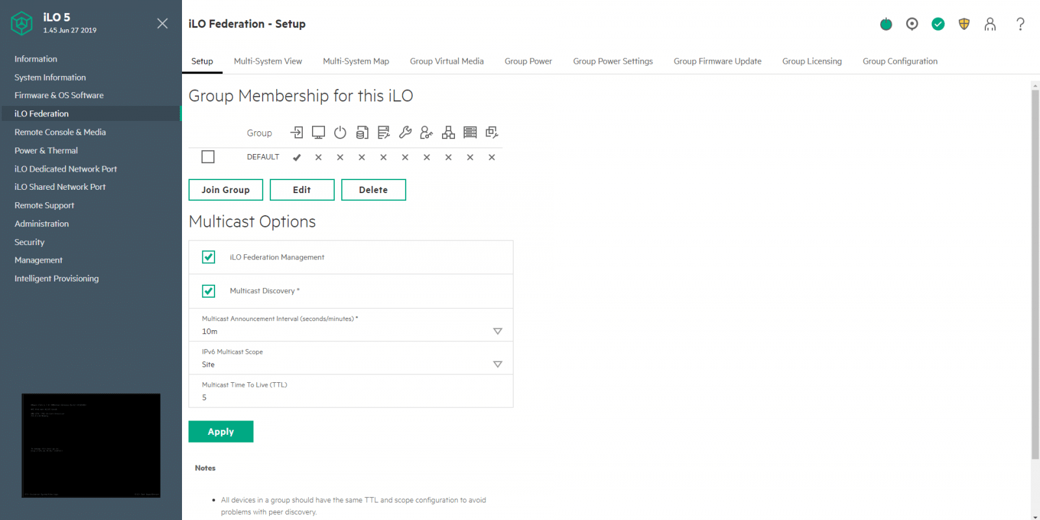This screenshot has width=1040, height=520.
Task: Open Intelligent Provisioning in sidebar
Action: (57, 278)
